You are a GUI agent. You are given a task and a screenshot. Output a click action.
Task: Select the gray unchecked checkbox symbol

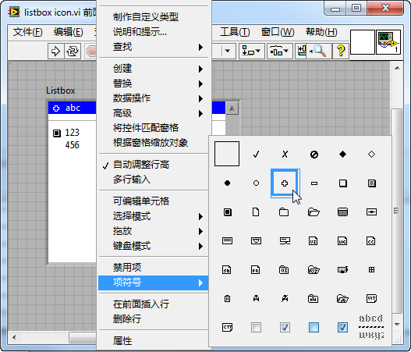pos(256,327)
